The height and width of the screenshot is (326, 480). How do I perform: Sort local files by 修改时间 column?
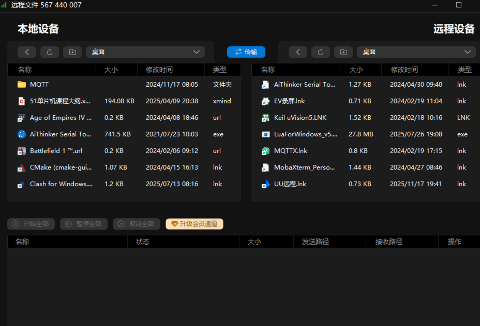(x=159, y=70)
